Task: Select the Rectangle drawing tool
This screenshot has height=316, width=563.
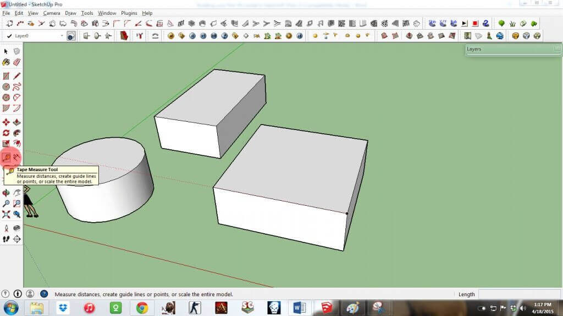Action: coord(6,76)
